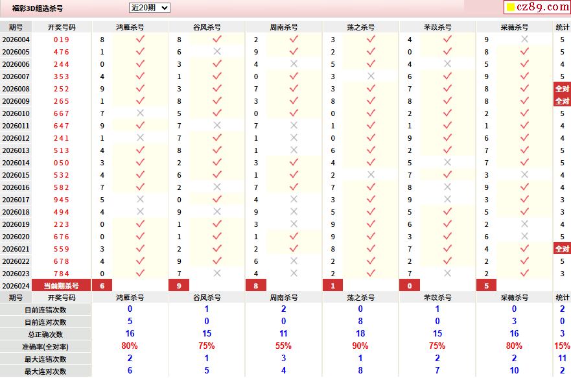Click the cross icon for 周南杀号 in row 2026006
This screenshot has width=571, height=378.
(x=294, y=64)
